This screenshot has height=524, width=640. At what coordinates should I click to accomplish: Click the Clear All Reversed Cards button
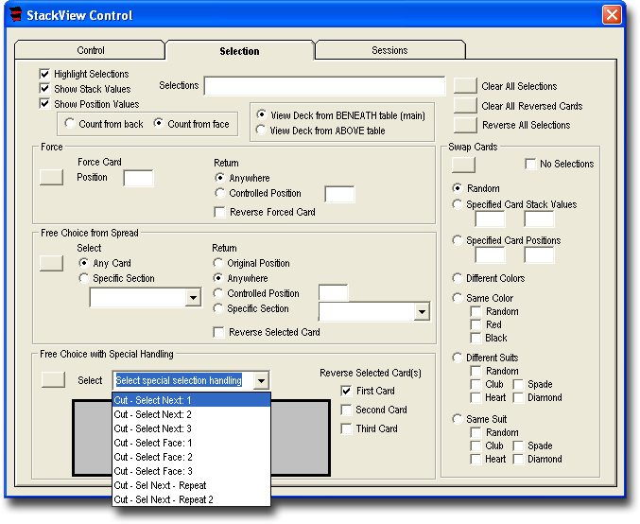click(x=465, y=105)
